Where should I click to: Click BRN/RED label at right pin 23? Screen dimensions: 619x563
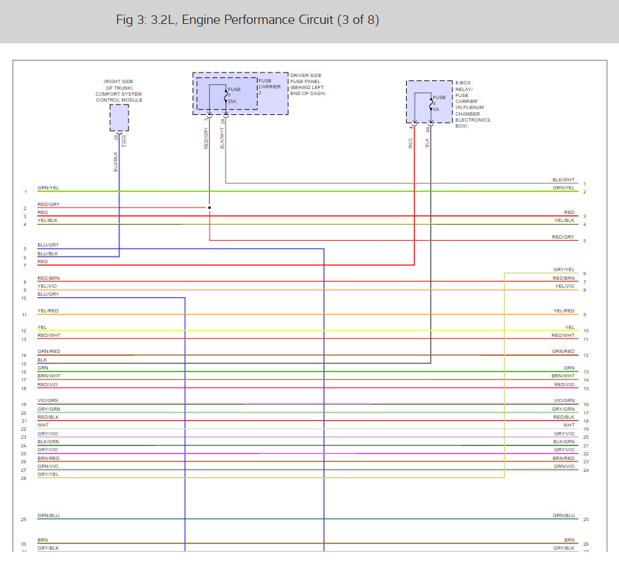tap(563, 459)
